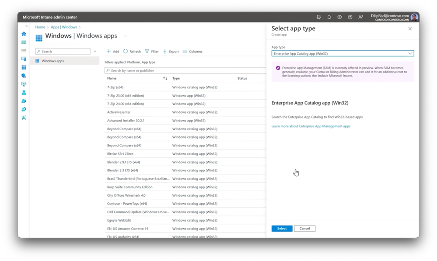Click Search by name or publisher box
The image size is (437, 261).
click(x=185, y=70)
